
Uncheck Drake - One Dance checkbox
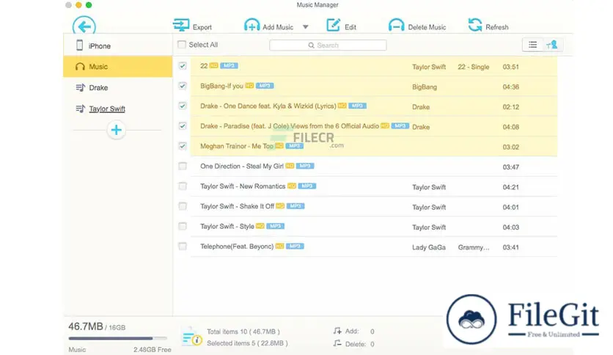click(182, 106)
